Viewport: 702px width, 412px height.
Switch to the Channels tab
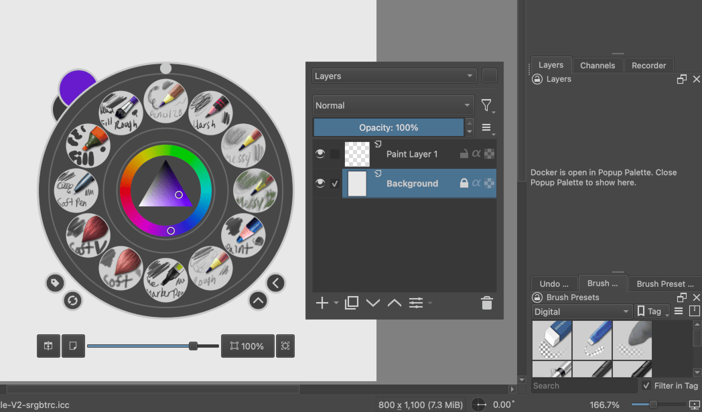tap(597, 66)
